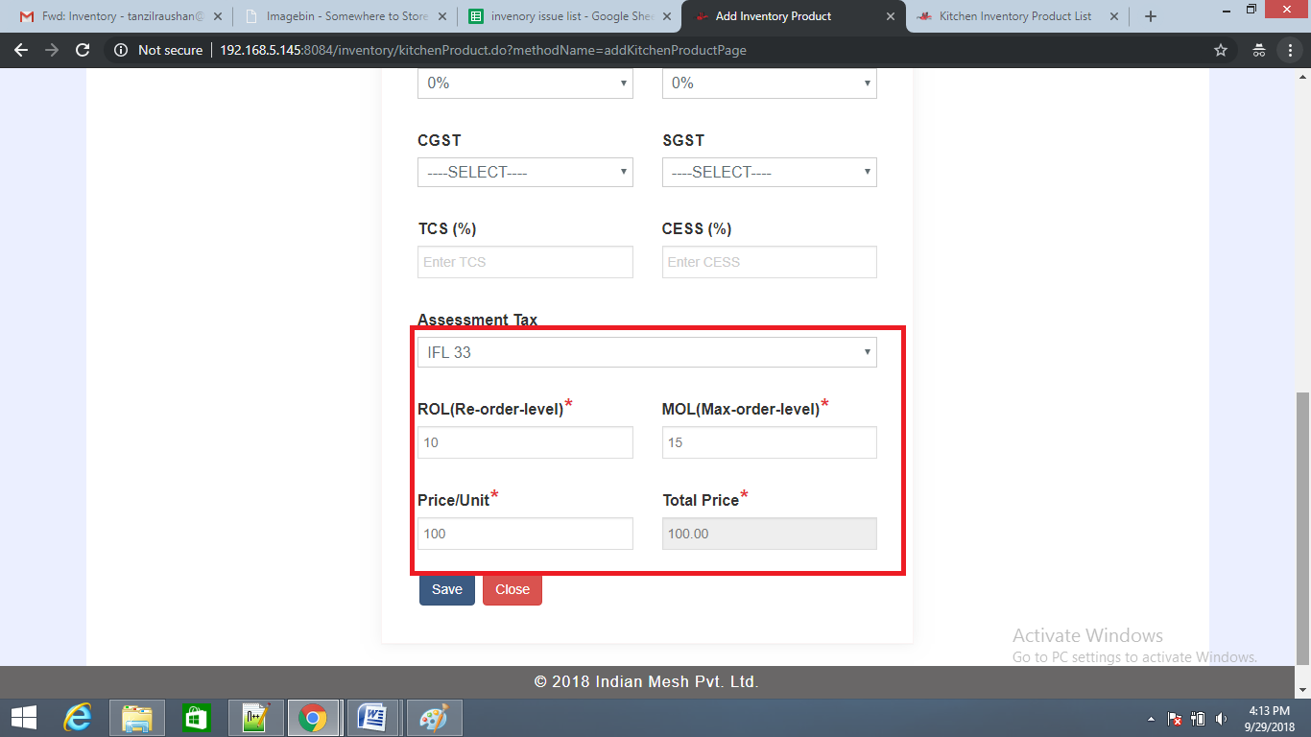The height and width of the screenshot is (737, 1311).
Task: Click the browser Back arrow
Action: pos(21,50)
